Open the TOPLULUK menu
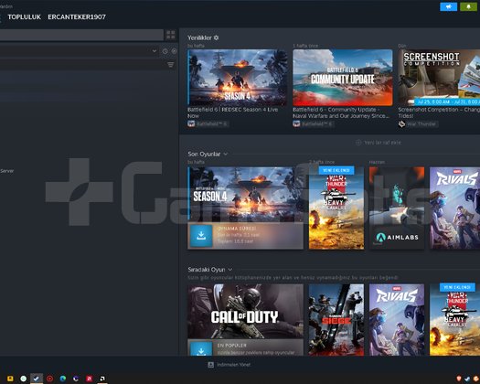The height and width of the screenshot is (384, 480). [24, 16]
